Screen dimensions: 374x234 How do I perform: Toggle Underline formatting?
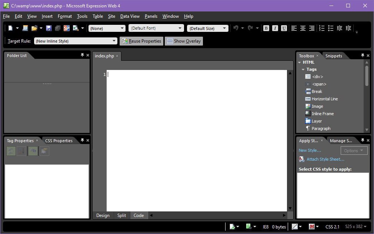click(284, 28)
